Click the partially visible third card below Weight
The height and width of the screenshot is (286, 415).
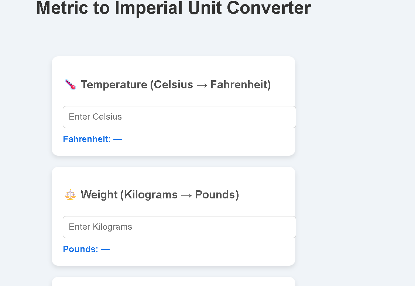coord(173,282)
